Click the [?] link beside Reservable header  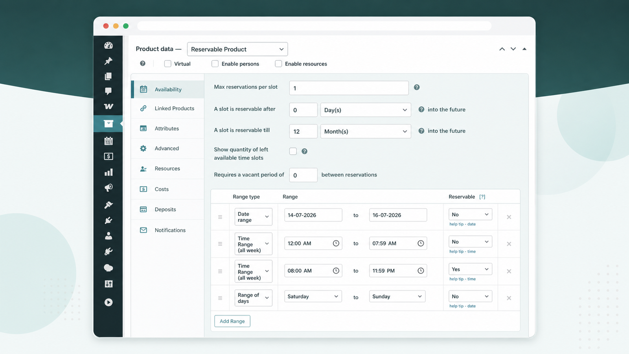482,197
